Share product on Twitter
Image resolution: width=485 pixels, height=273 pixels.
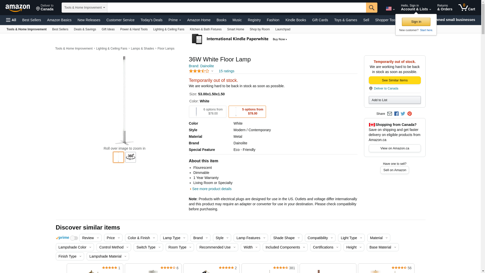(403, 114)
